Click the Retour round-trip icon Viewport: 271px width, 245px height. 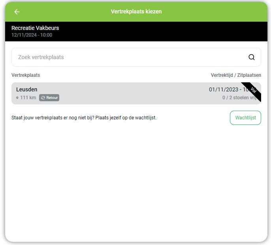pyautogui.click(x=43, y=98)
